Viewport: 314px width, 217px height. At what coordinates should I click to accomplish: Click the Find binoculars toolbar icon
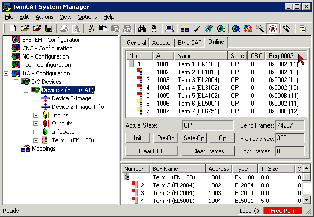click(x=142, y=28)
